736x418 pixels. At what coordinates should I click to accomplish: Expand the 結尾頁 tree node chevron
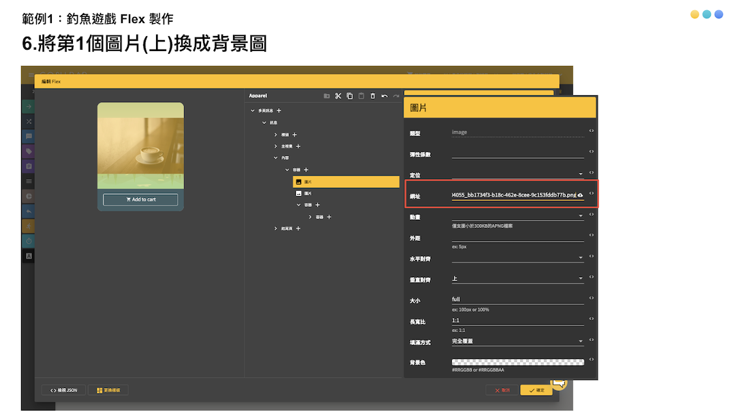[275, 229]
